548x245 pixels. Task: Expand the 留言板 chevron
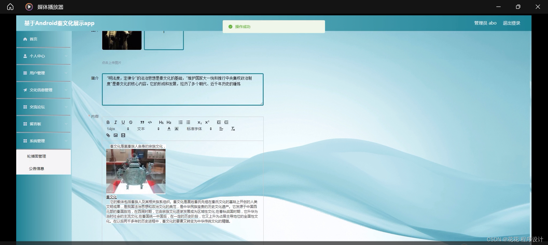pyautogui.click(x=66, y=124)
